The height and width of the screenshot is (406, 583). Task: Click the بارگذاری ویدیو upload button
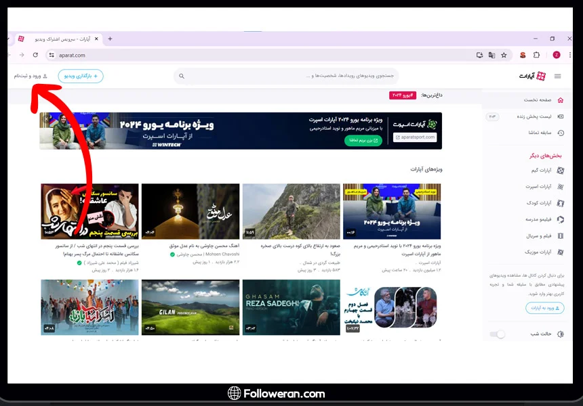point(81,76)
